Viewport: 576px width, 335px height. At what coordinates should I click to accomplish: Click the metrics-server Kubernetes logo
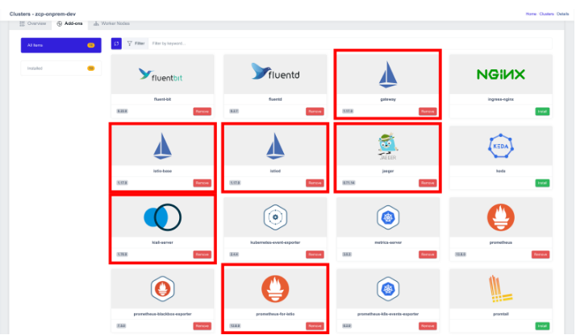[388, 217]
